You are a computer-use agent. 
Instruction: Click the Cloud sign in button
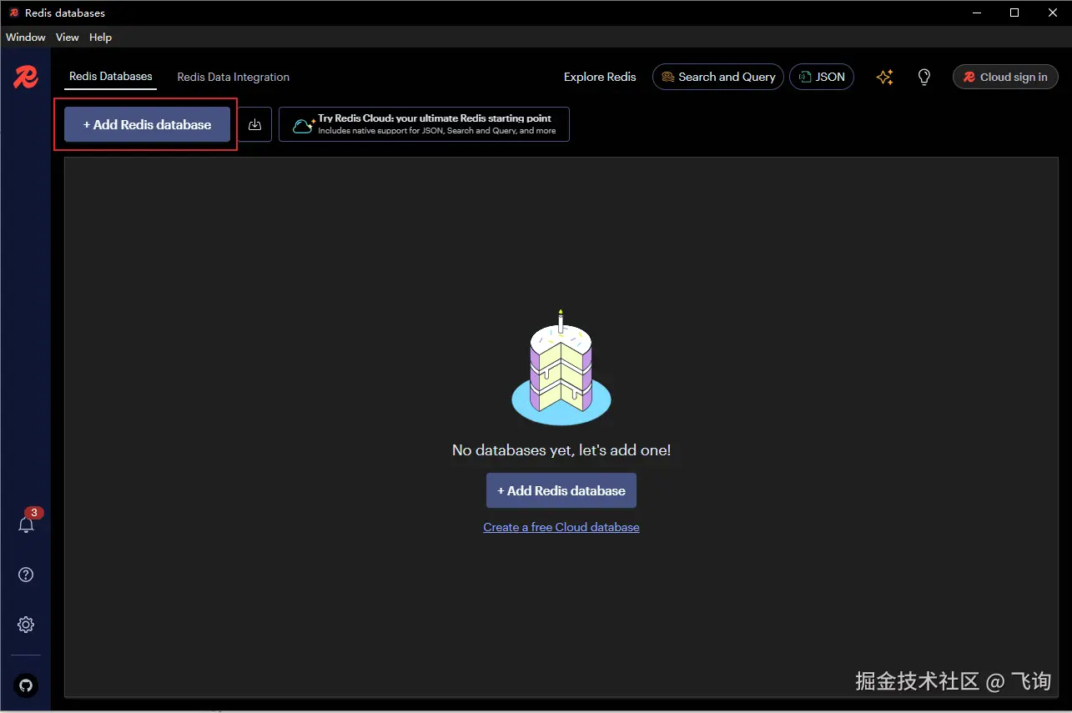click(1005, 77)
